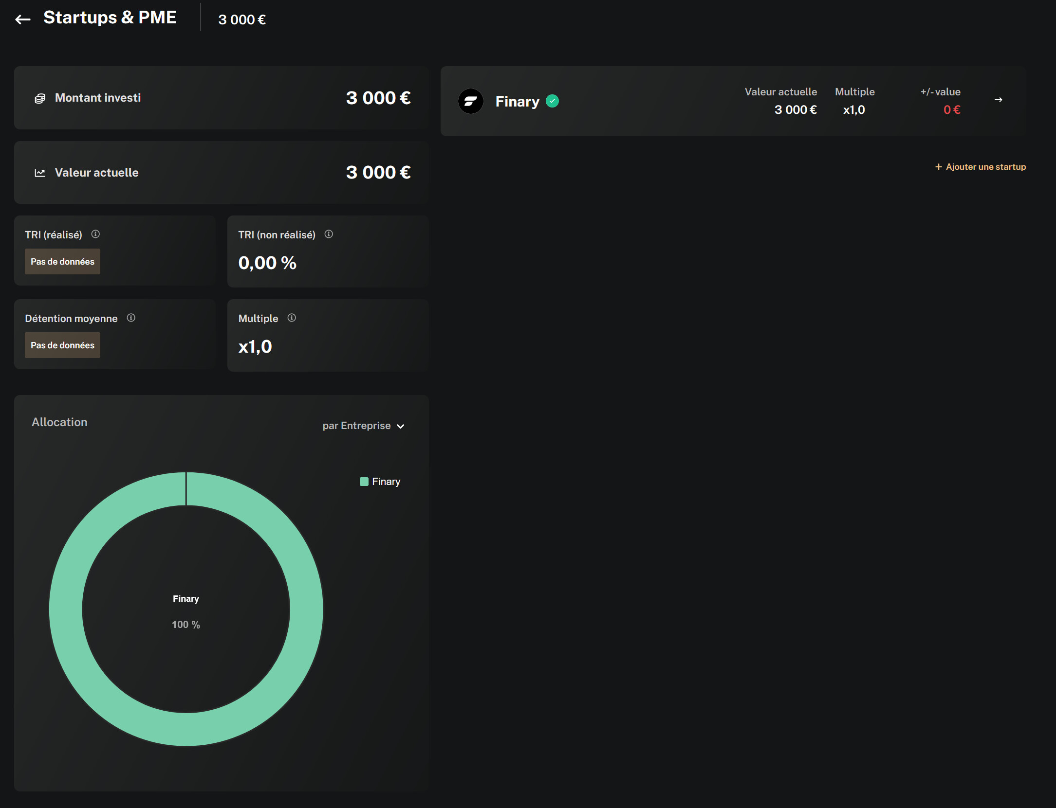
Task: Click the plus icon of Ajouter une startup
Action: [x=938, y=167]
